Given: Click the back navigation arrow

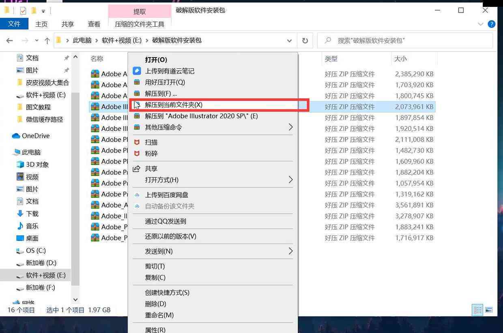Looking at the screenshot, I should 10,41.
